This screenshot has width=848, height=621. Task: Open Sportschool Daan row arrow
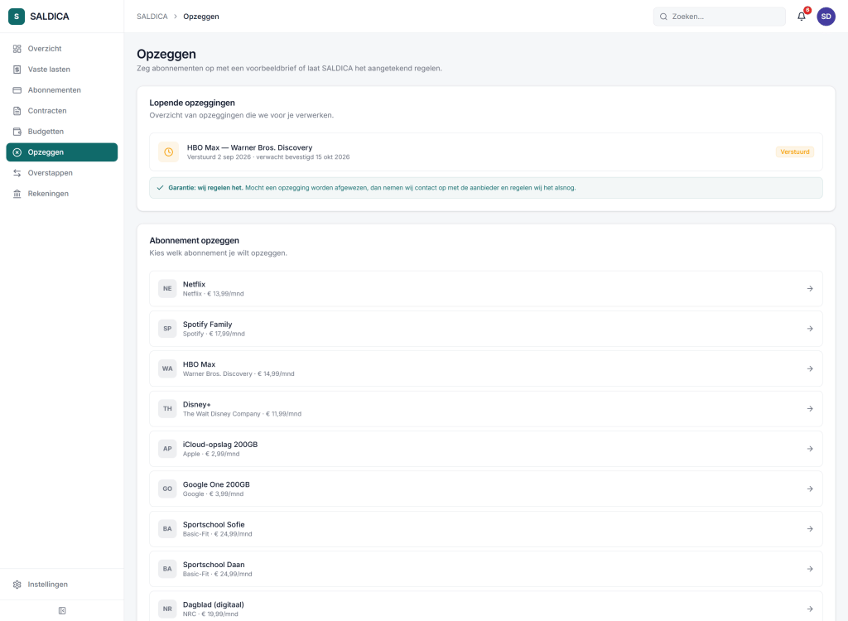pos(810,569)
